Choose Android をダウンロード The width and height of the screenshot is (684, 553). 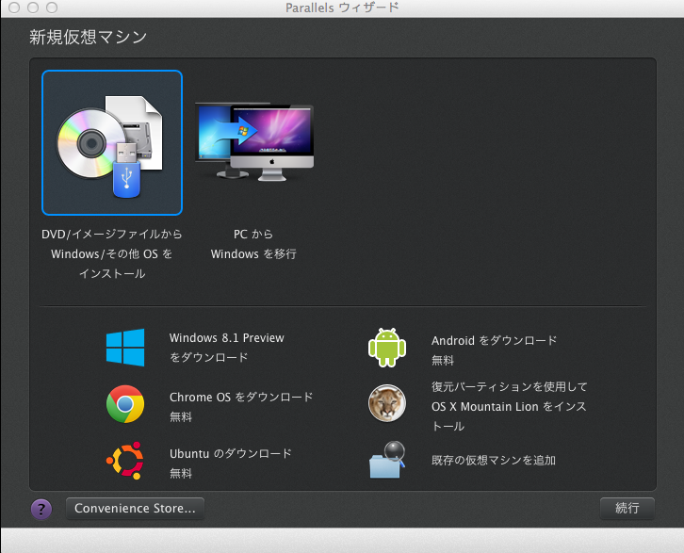click(495, 341)
